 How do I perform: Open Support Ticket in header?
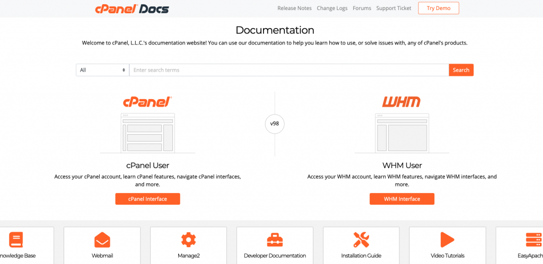pos(394,8)
